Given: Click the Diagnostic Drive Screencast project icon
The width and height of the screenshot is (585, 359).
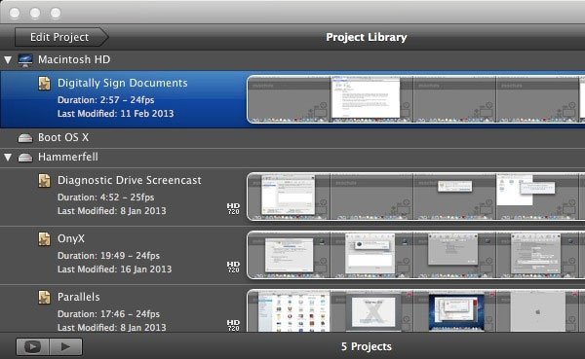Looking at the screenshot, I should [x=45, y=181].
